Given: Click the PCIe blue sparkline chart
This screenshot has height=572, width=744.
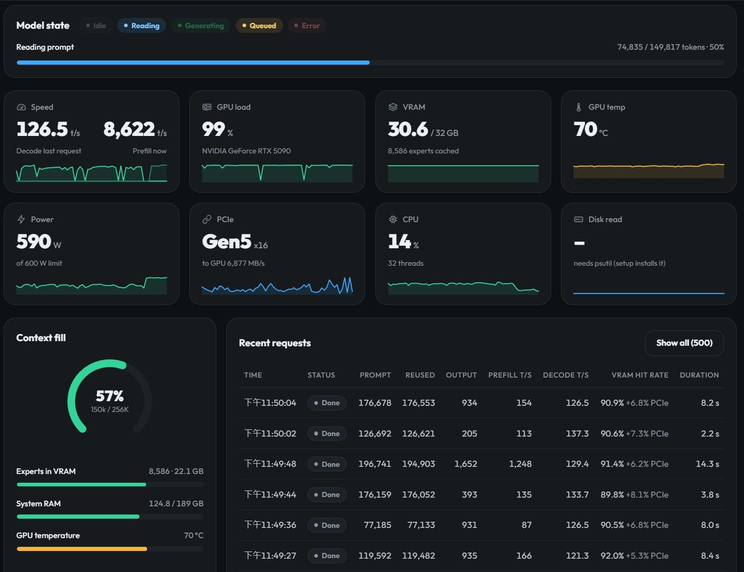Looking at the screenshot, I should pyautogui.click(x=277, y=285).
